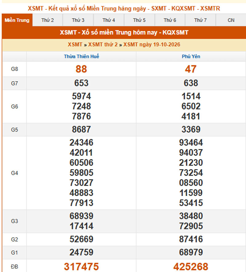Click the special prize 425268
Image resolution: width=246 pixels, height=272 pixels.
point(191,266)
